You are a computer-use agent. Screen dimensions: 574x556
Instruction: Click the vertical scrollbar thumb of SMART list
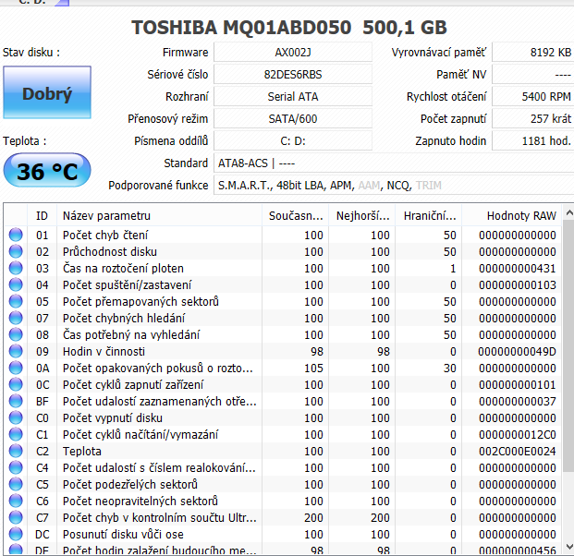(568, 346)
